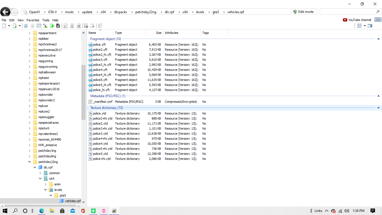Click the GTA V breadcrumb segment

(52, 12)
